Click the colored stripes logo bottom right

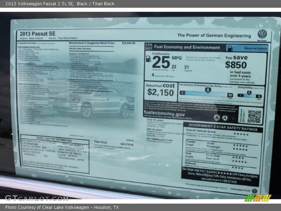(258, 198)
